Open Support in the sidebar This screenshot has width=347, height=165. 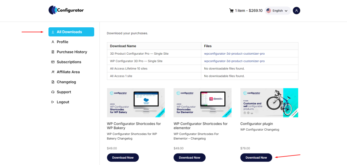[64, 92]
